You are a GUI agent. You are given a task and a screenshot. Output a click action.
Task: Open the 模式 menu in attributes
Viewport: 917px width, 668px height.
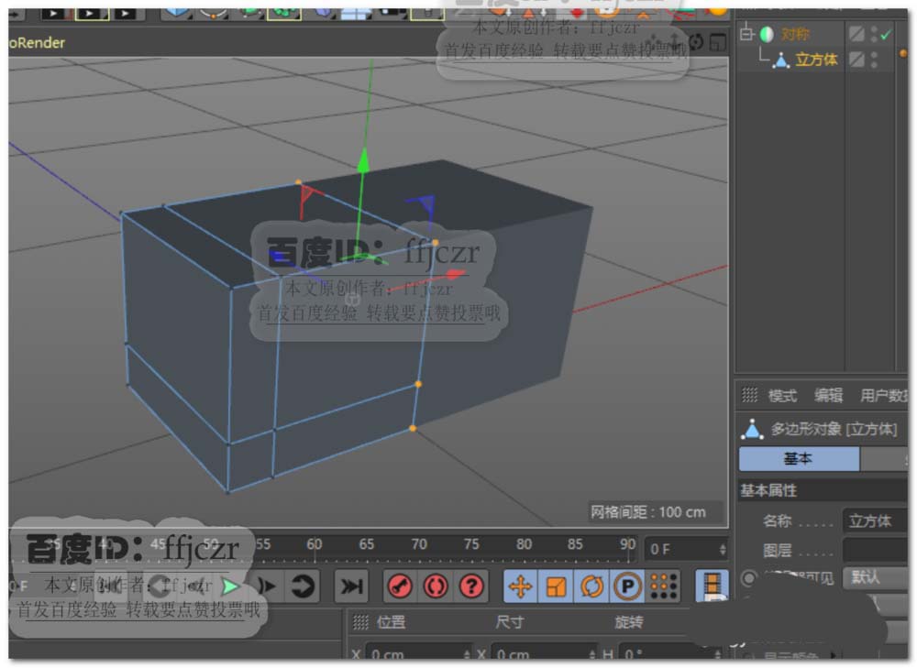782,396
